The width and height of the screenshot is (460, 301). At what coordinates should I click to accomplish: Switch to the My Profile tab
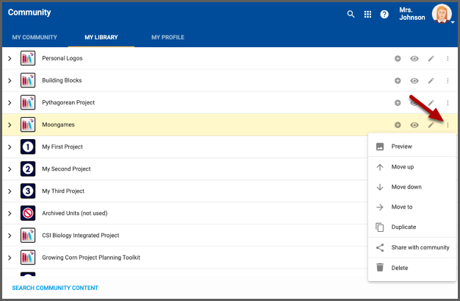point(168,38)
